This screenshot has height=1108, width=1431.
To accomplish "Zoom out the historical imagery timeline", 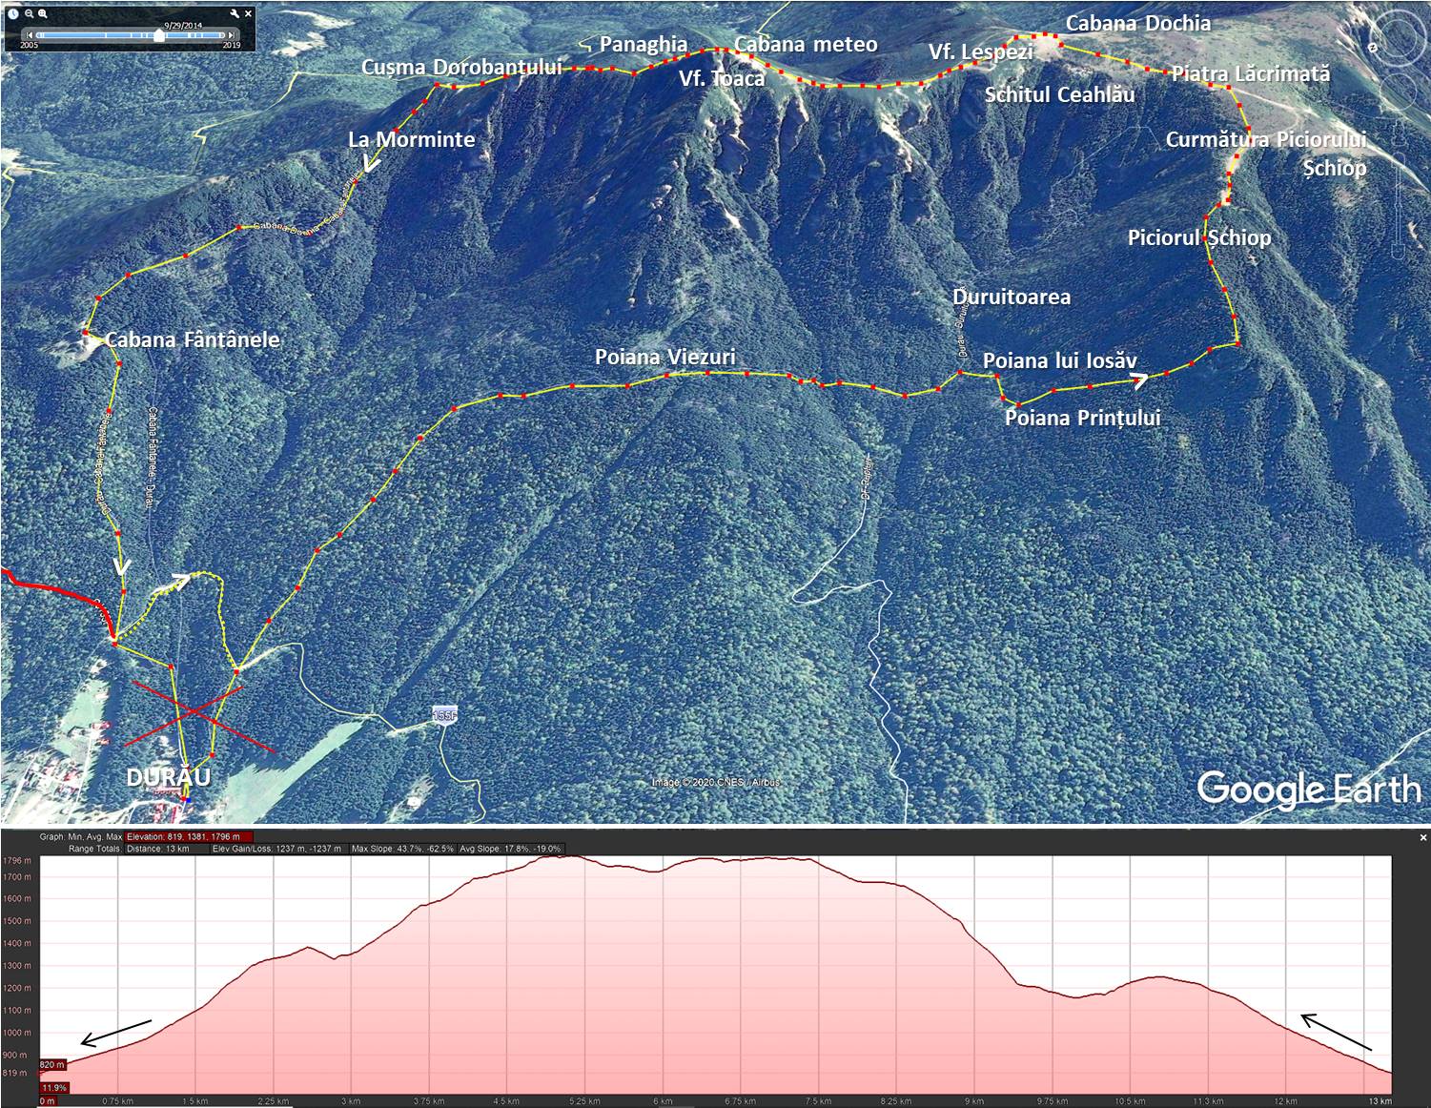I will click(x=30, y=13).
